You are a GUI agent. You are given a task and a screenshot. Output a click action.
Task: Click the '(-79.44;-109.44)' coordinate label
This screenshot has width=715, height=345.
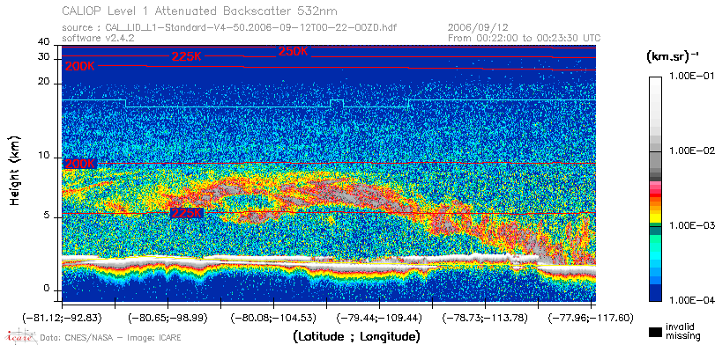[379, 317]
